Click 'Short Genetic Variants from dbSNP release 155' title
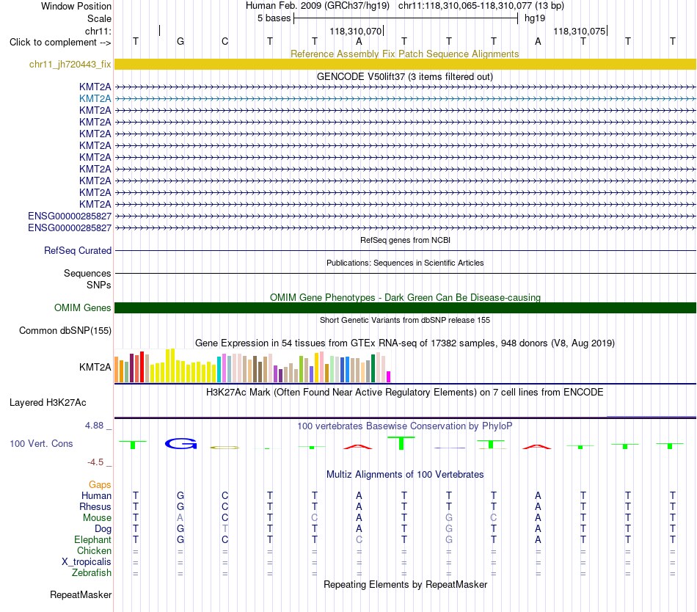This screenshot has height=612, width=697. (405, 320)
